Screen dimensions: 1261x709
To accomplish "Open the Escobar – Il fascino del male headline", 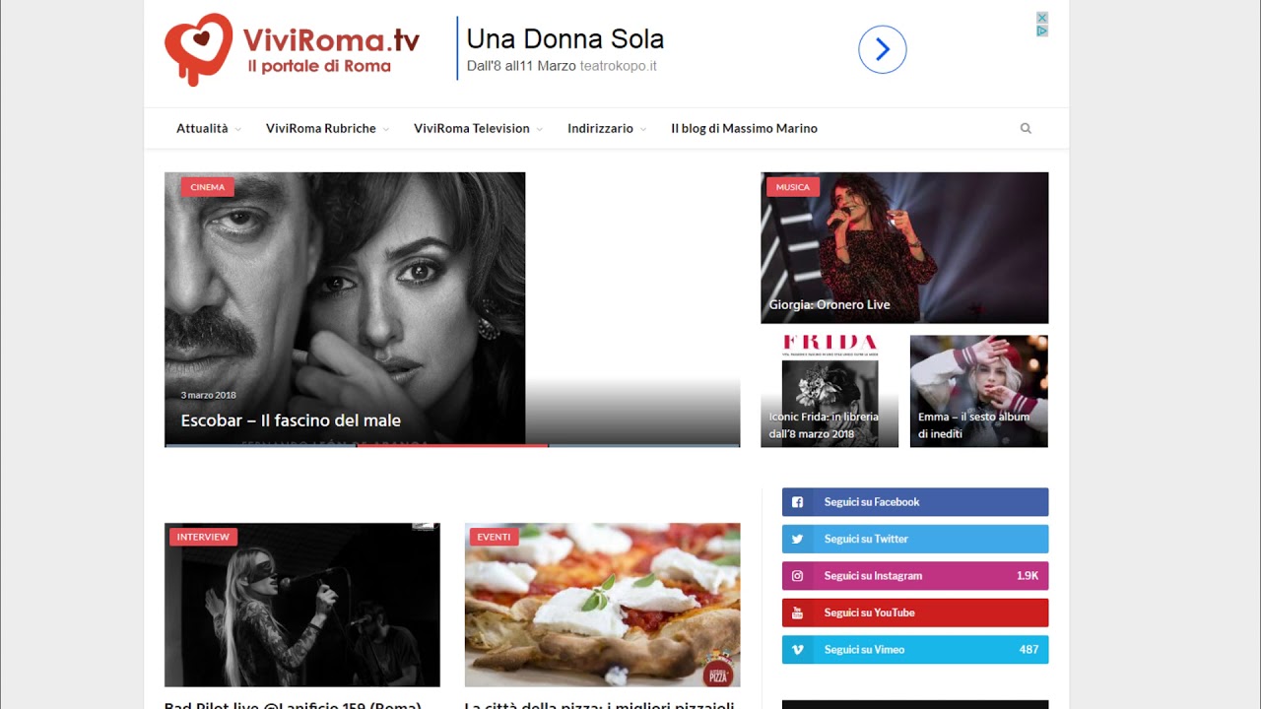I will point(291,420).
